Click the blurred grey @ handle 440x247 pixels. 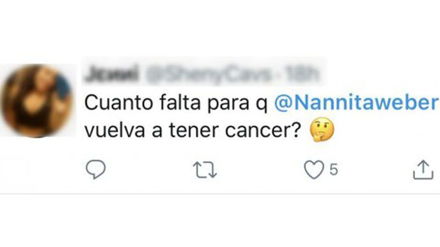click(x=209, y=75)
